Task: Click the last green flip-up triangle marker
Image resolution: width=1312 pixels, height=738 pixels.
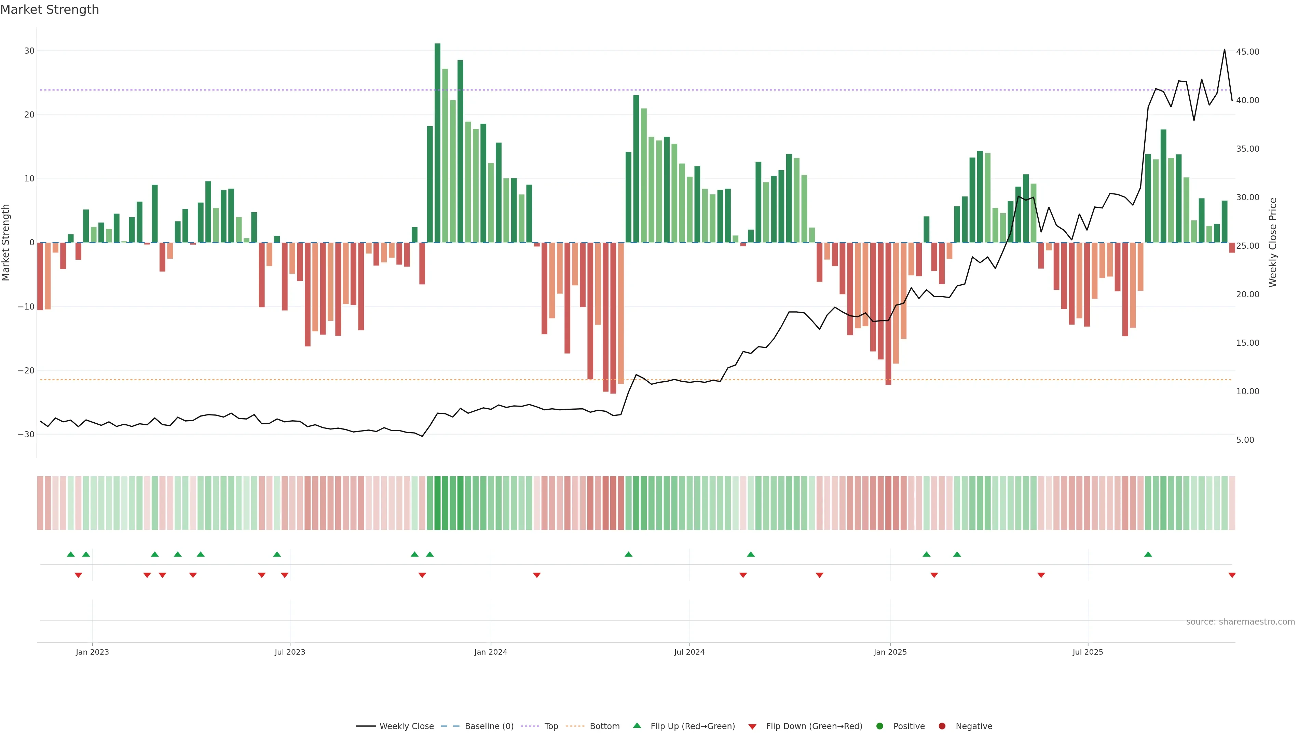Action: (x=1148, y=554)
